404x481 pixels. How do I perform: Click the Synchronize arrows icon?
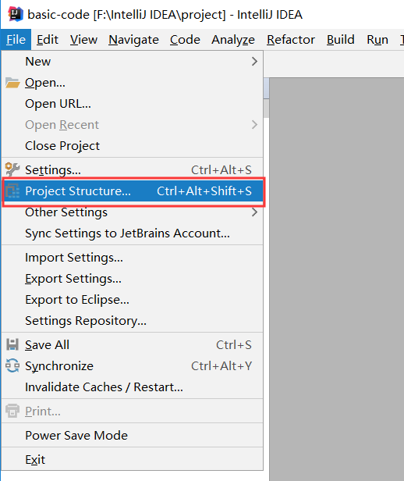[x=12, y=365]
